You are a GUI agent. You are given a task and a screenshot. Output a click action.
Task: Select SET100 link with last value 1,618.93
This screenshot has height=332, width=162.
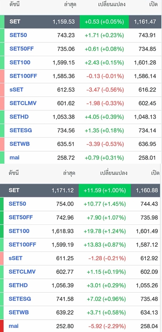19,231
